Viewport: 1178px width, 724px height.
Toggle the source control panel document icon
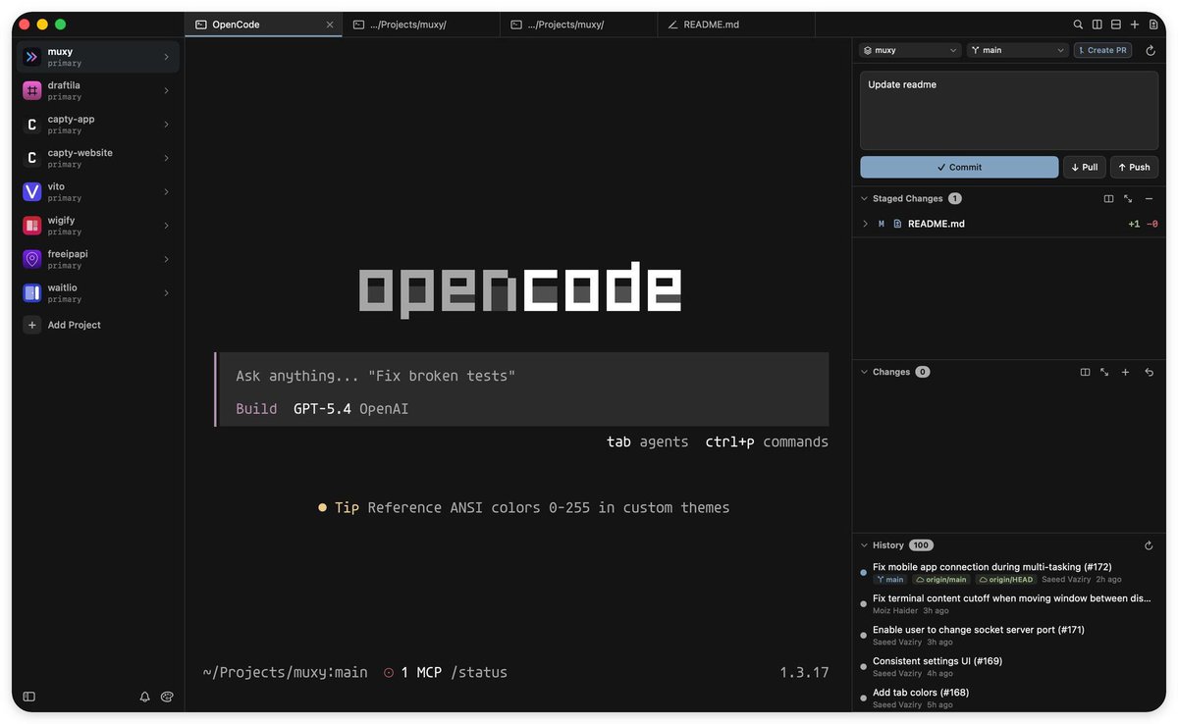click(x=1152, y=25)
